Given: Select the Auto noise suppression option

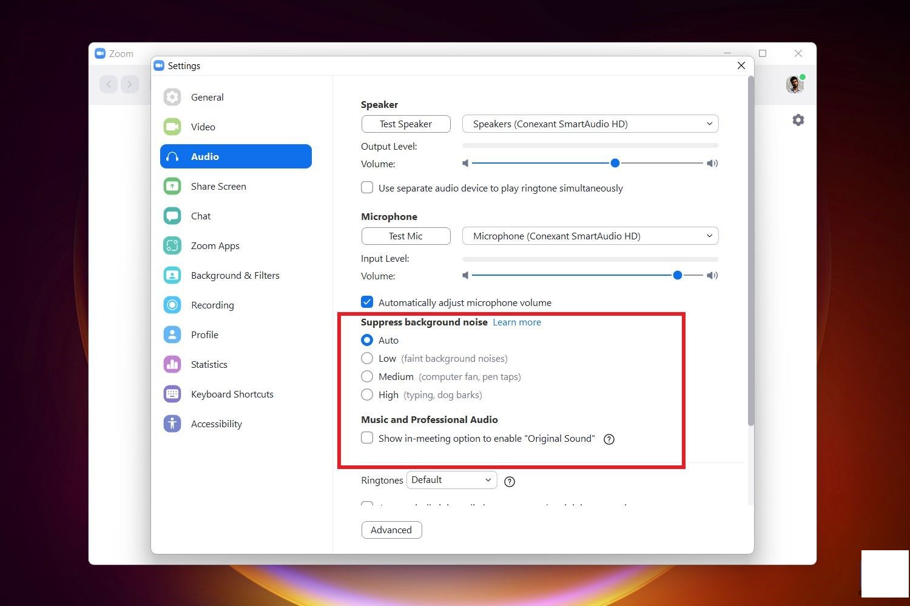Looking at the screenshot, I should [x=367, y=340].
